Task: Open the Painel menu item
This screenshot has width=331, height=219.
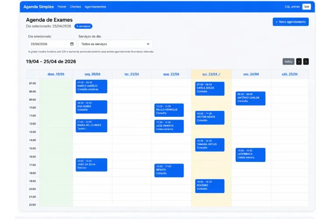Action: coord(62,7)
